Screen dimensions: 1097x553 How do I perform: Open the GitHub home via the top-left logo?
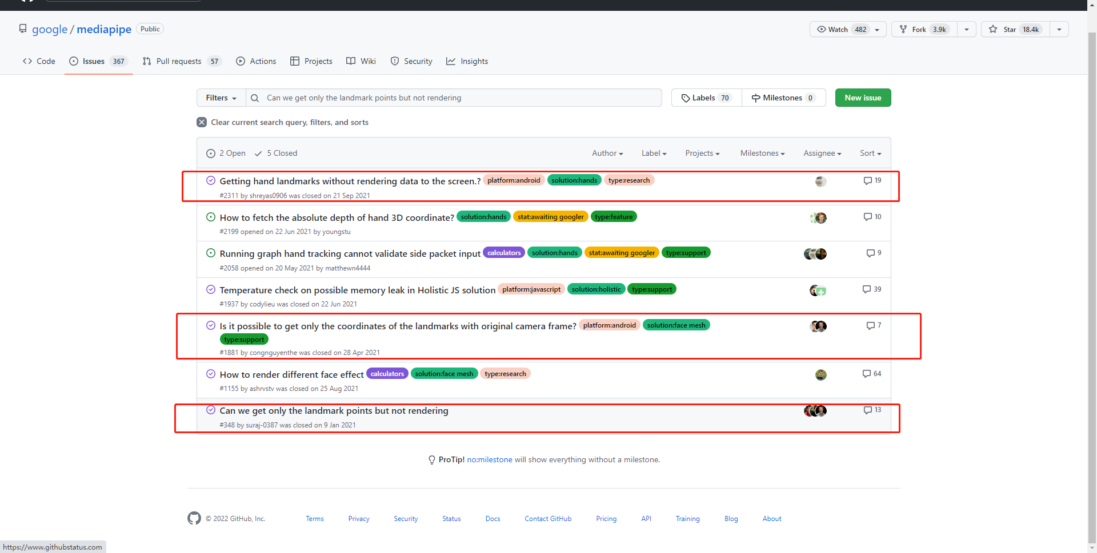click(27, 2)
